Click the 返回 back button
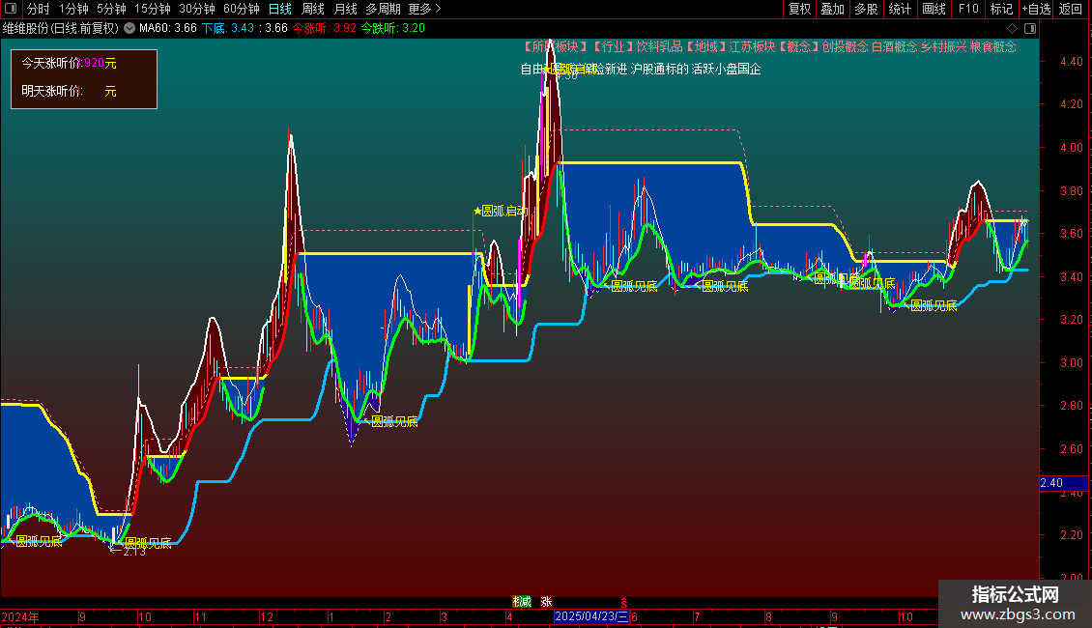Viewport: 1092px width, 628px height. (1071, 9)
